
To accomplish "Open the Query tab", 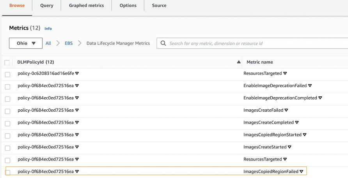I will point(46,5).
